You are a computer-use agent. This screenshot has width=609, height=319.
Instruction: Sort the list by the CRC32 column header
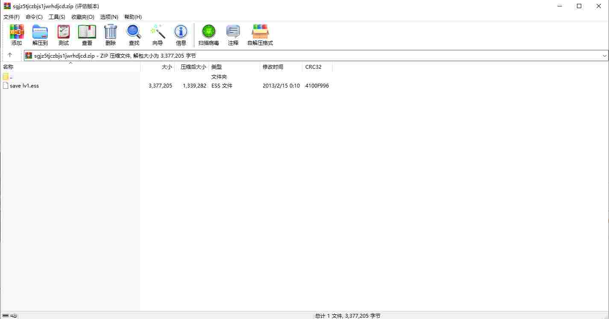(x=317, y=67)
